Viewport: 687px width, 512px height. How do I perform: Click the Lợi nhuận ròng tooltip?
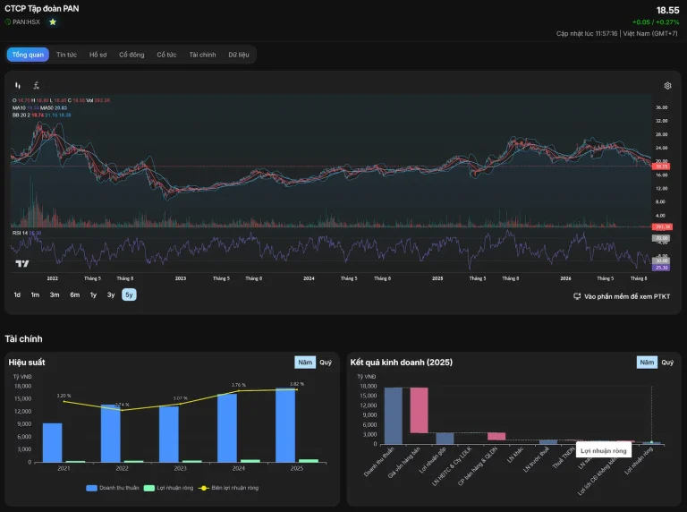click(603, 450)
